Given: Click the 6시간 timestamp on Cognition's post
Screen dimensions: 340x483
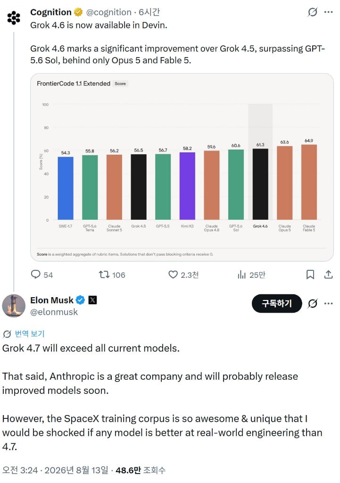Looking at the screenshot, I should [x=149, y=12].
